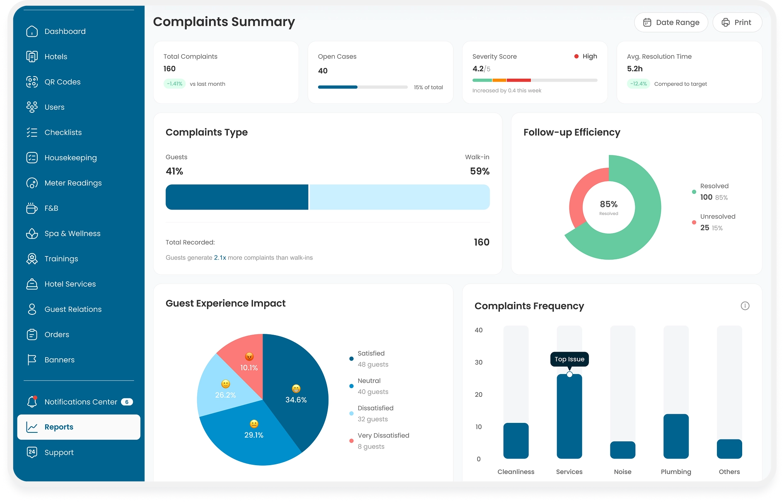784x502 pixels.
Task: Click the 2.1x link in Complaints Type
Action: click(220, 258)
